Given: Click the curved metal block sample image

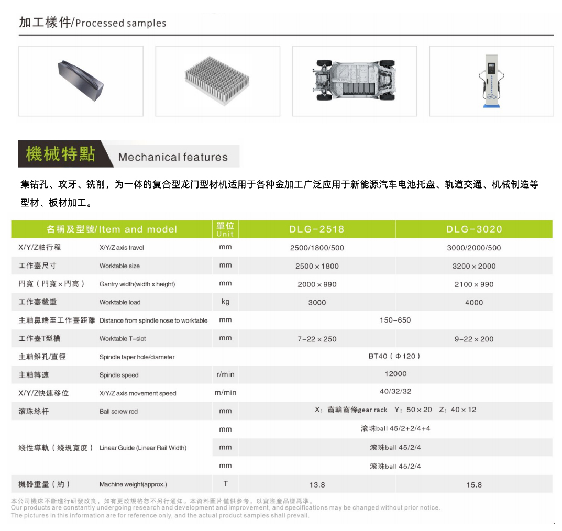Looking at the screenshot, I should click(81, 81).
